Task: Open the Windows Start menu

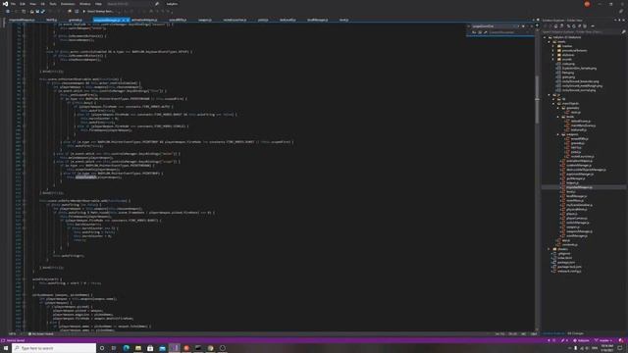Action: pyautogui.click(x=6, y=348)
